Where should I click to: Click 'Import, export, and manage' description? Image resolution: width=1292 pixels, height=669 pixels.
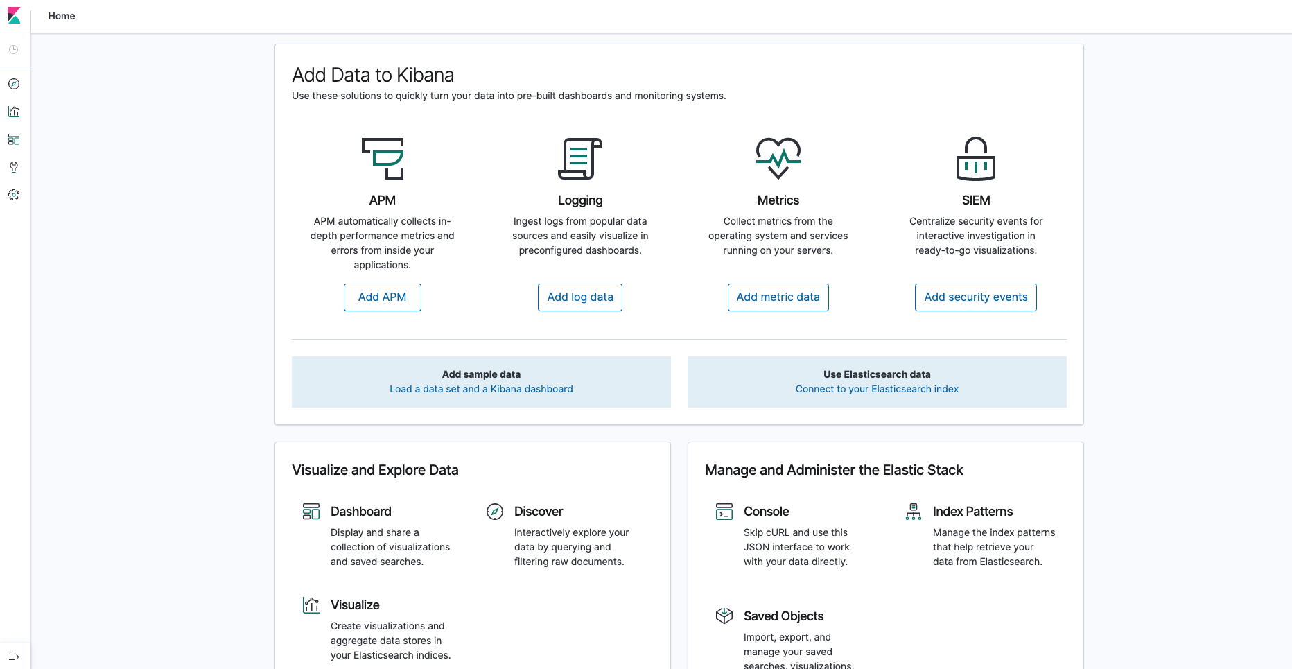pyautogui.click(x=797, y=650)
